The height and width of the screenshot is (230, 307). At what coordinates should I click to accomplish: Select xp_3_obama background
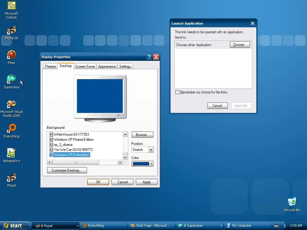coord(63,145)
